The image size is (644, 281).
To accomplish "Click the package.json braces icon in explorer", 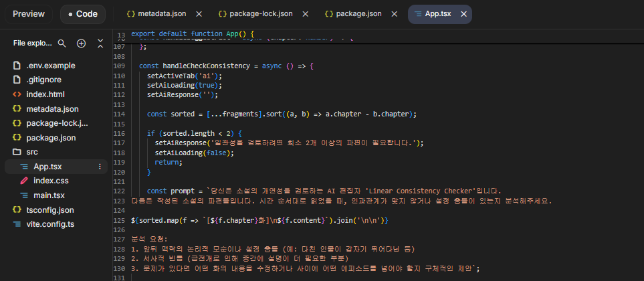I will click(17, 138).
